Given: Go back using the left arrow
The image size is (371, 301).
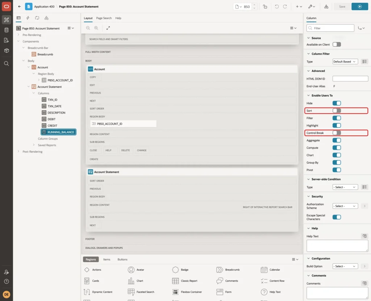Looking at the screenshot, I should pyautogui.click(x=20, y=7).
